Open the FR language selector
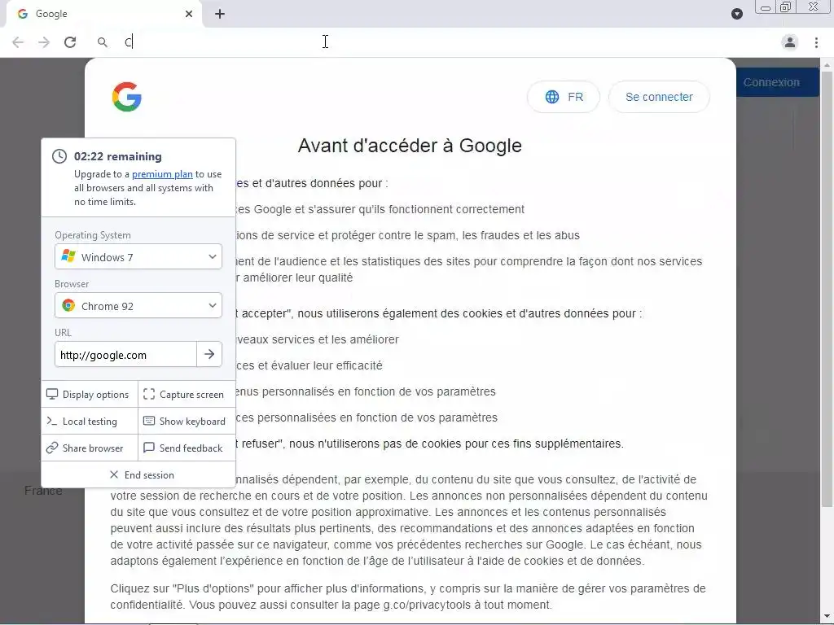This screenshot has width=834, height=625. click(564, 97)
